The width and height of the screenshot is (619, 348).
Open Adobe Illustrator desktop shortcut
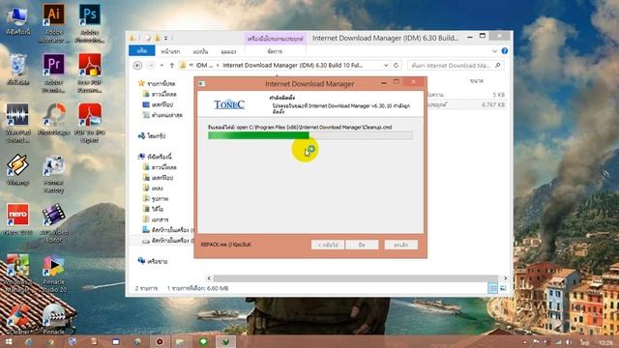53,22
